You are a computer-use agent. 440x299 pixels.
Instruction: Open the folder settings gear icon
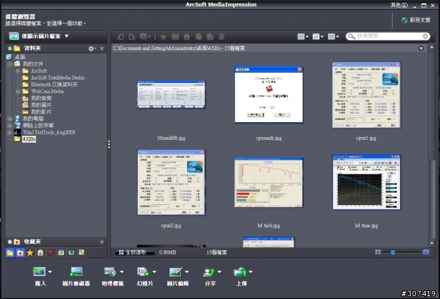tap(91, 49)
